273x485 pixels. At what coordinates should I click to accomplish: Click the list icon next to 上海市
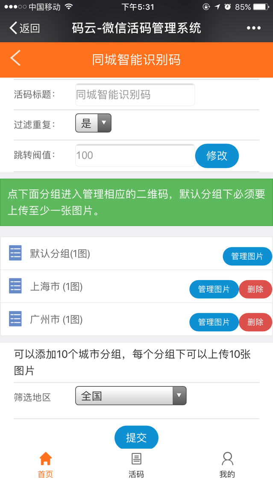[x=15, y=286]
